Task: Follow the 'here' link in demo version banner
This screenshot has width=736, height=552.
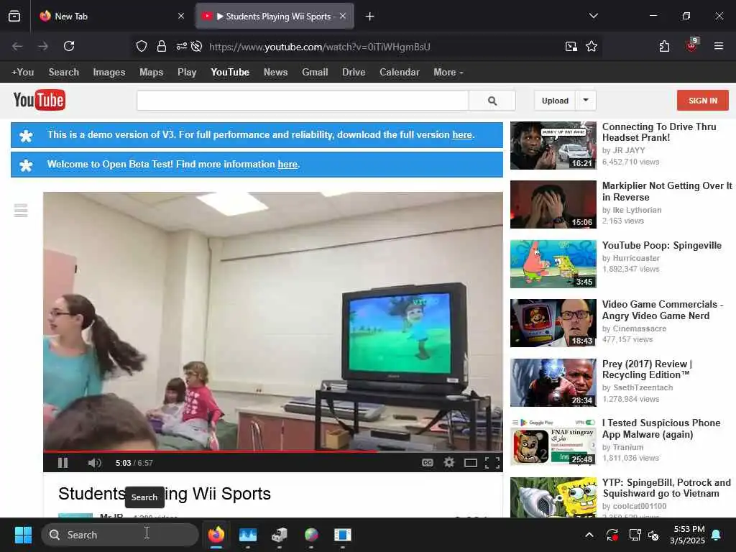Action: (x=462, y=134)
